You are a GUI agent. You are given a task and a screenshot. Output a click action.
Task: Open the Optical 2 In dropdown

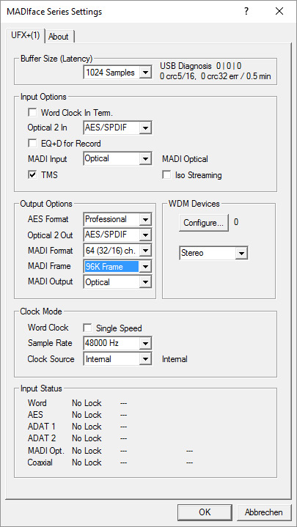point(117,128)
